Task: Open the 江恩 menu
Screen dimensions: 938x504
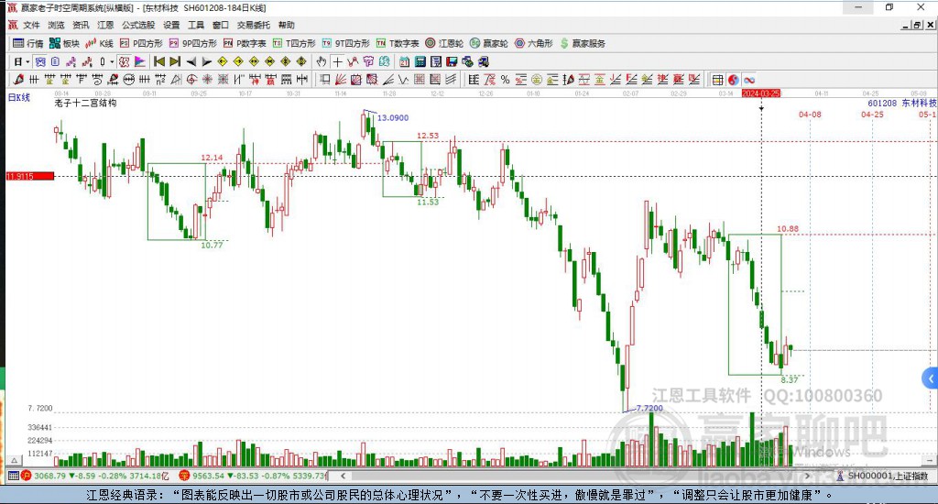Action: point(106,25)
